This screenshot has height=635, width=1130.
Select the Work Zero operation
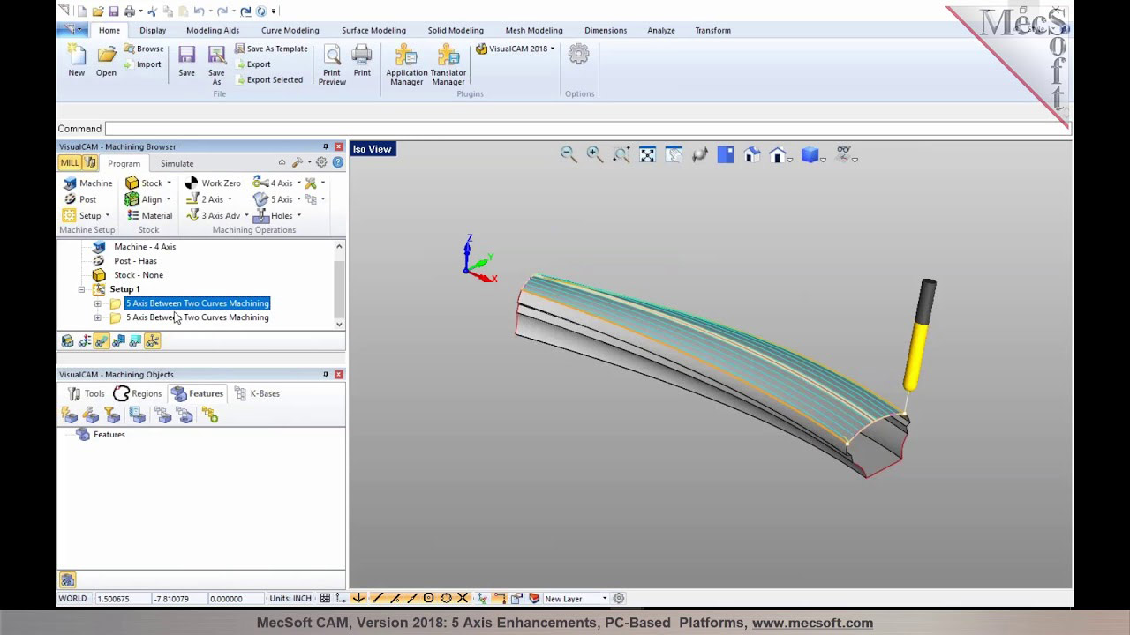[x=213, y=183]
